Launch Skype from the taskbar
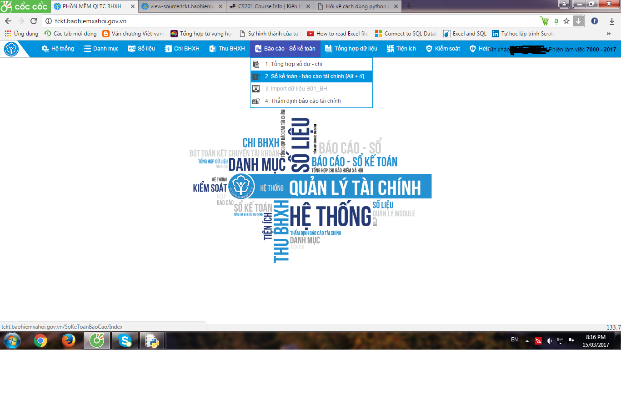Screen dimensions: 621x396 click(x=125, y=340)
